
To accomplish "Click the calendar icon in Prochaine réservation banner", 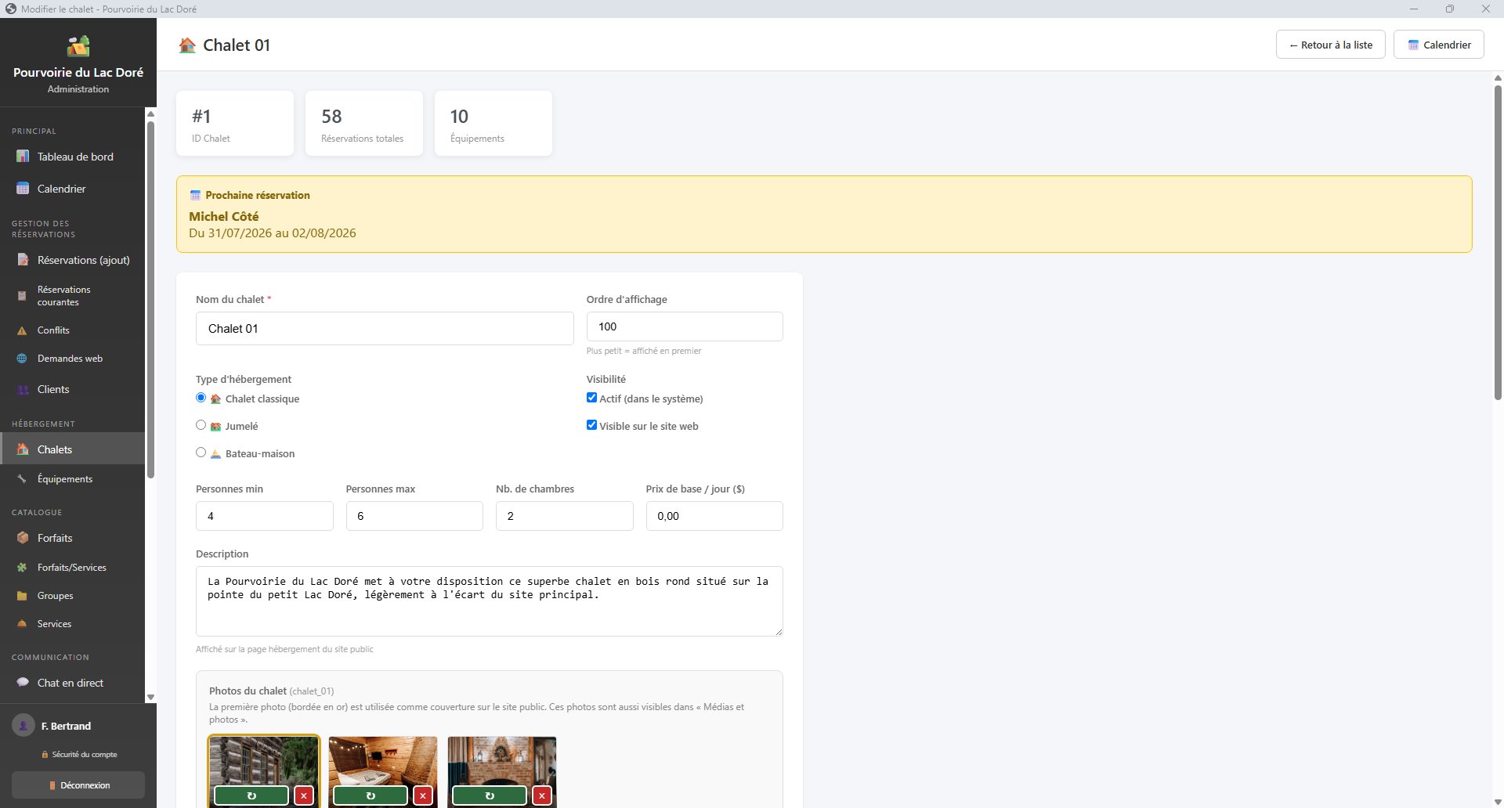I will (195, 195).
